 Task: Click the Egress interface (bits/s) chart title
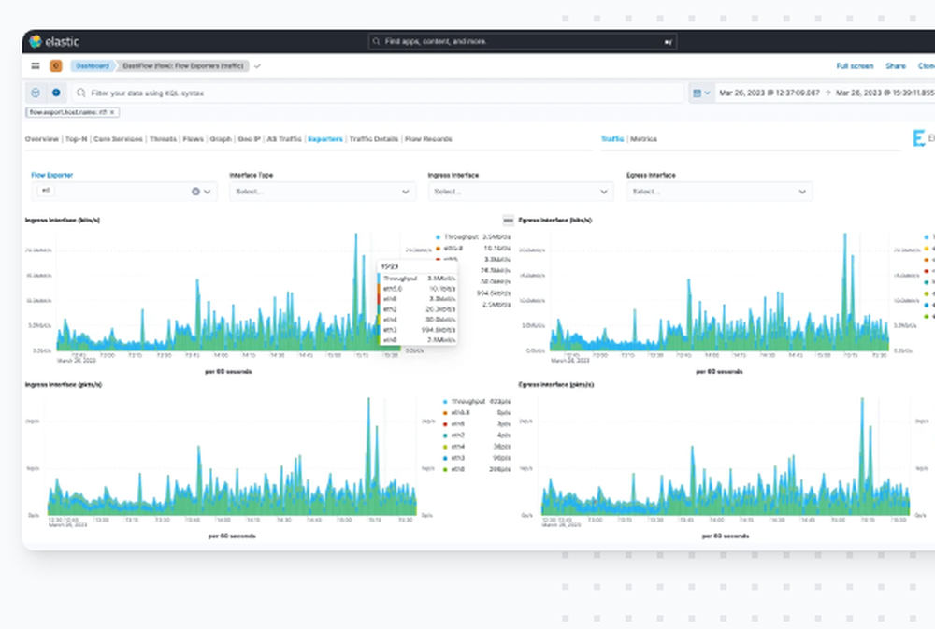pyautogui.click(x=555, y=220)
